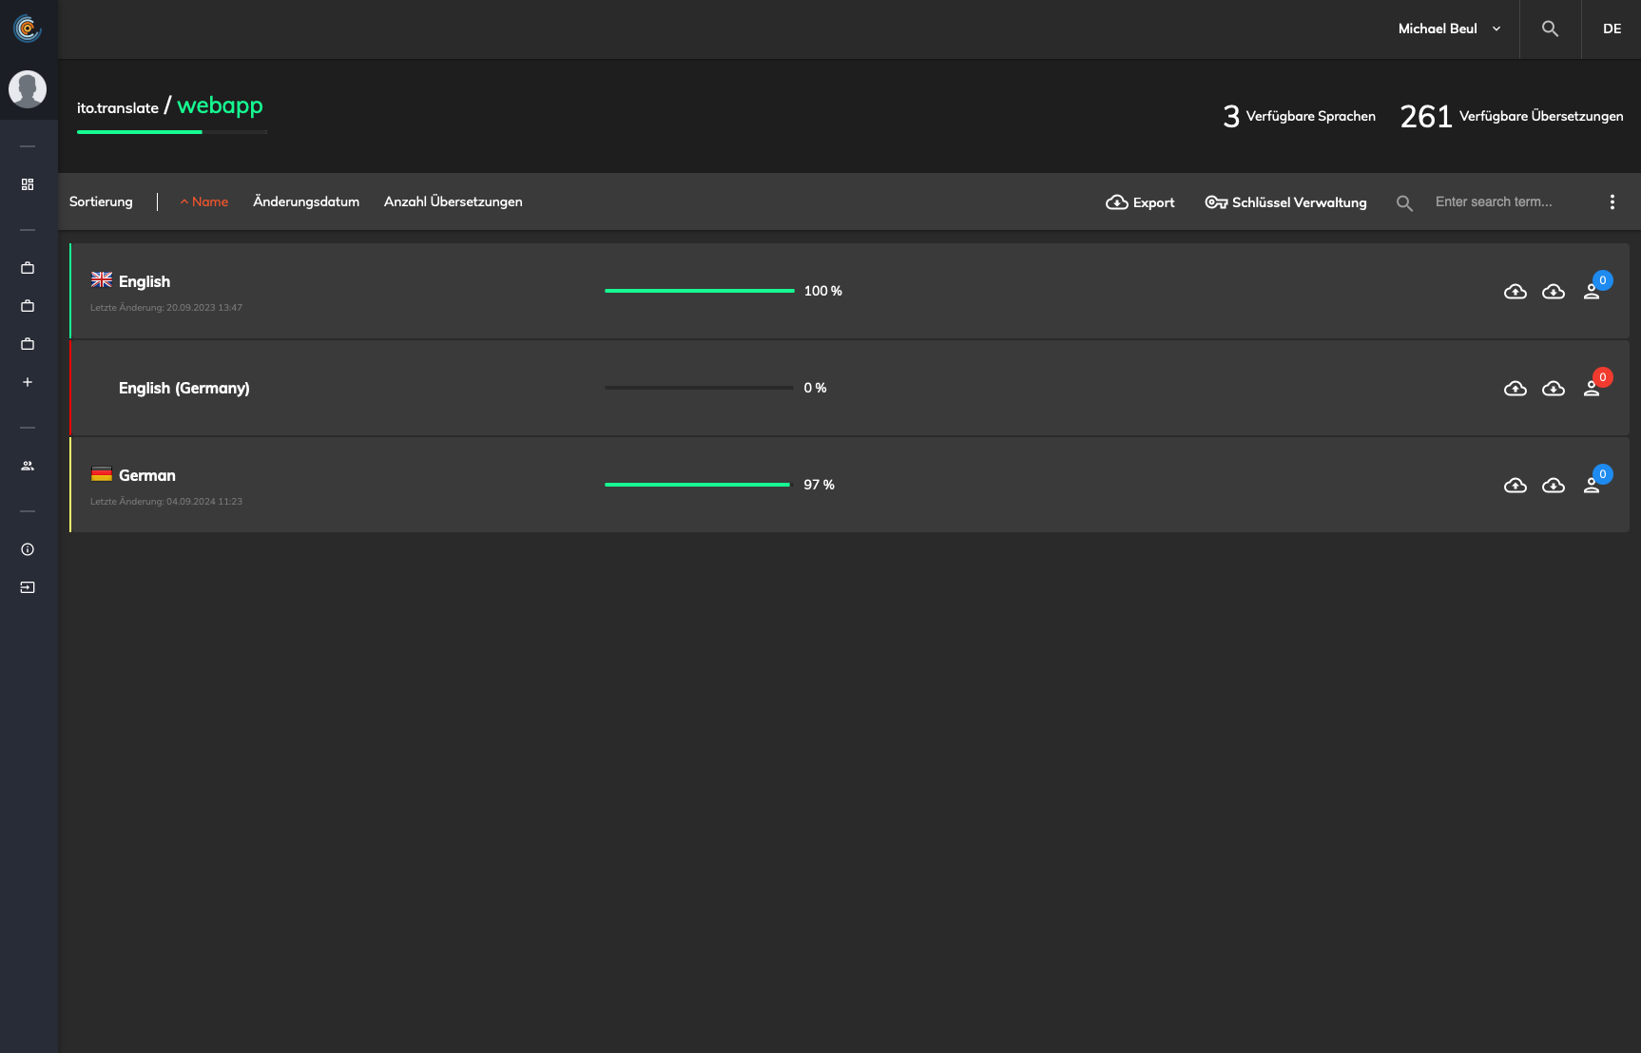1641x1053 pixels.
Task: Click the app logo in top-left corner
Action: pos(28,29)
